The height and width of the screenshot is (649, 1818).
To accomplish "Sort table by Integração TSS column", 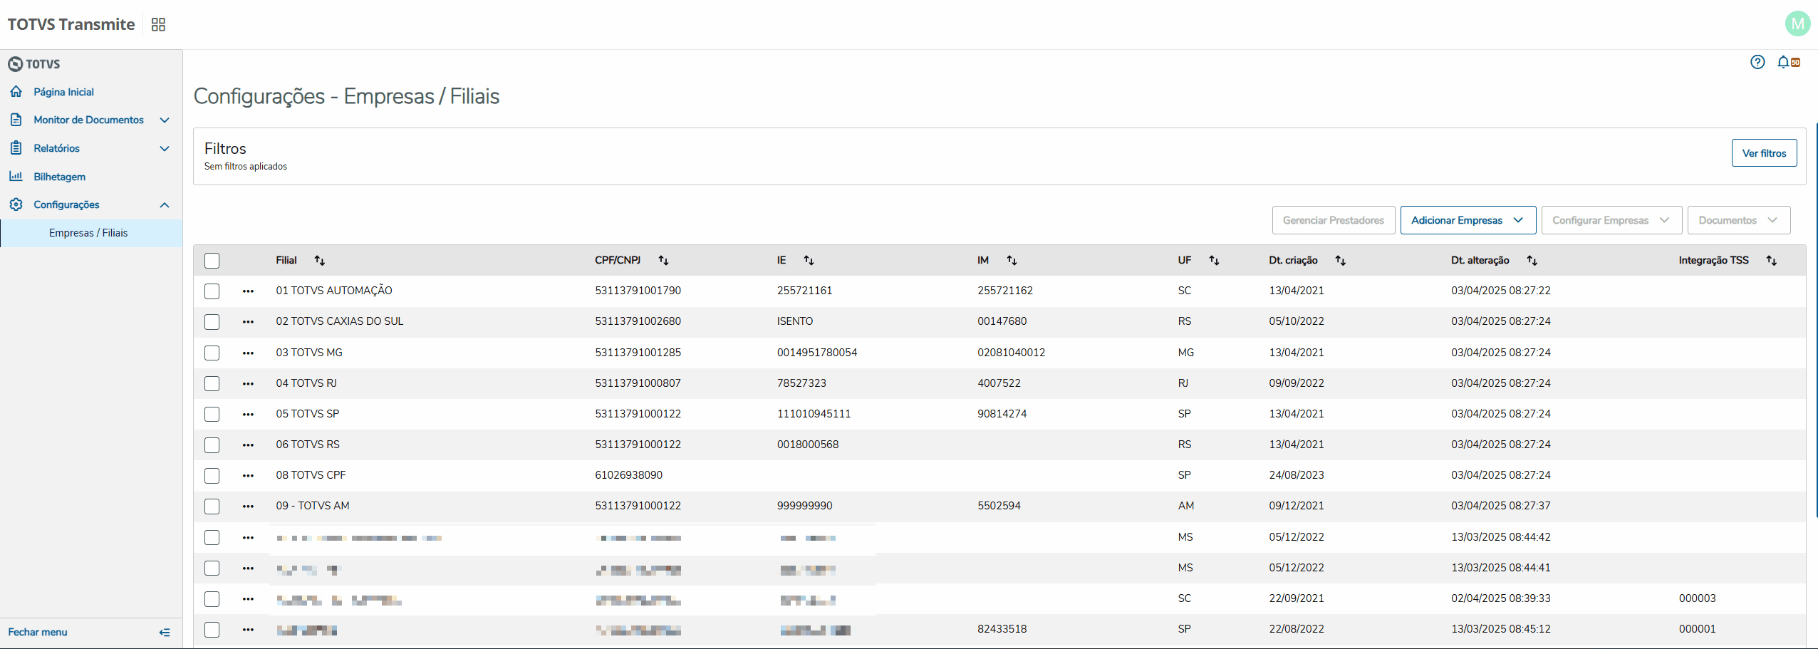I will (1771, 261).
